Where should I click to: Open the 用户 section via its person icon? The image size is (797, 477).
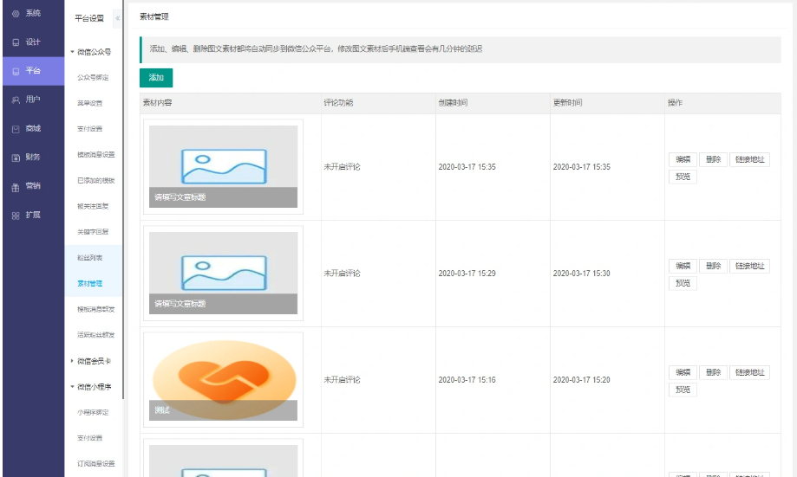(x=16, y=100)
